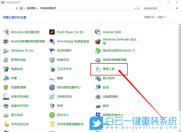Open the 索引选项 magnifier icon
This screenshot has width=181, height=132.
click(x=6, y=115)
